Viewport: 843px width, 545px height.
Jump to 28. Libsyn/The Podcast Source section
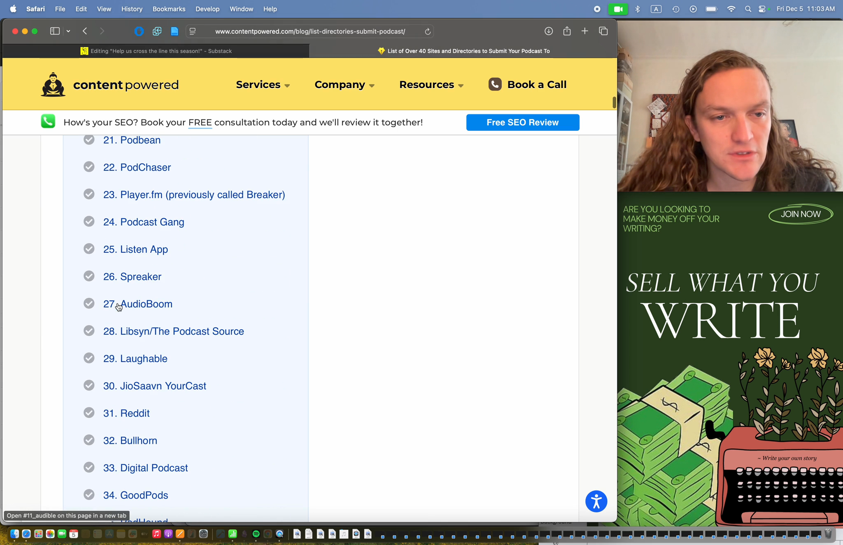click(174, 331)
